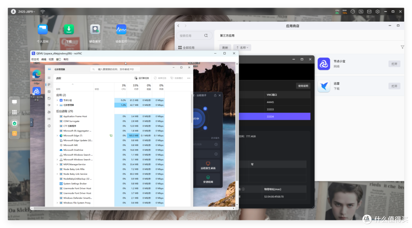Click the 节点小宝 app icon in store
Screen dimensions: 412x228
click(324, 64)
